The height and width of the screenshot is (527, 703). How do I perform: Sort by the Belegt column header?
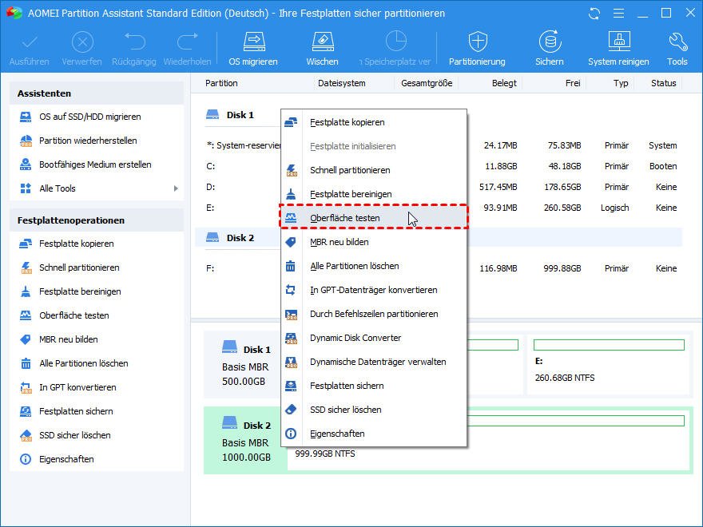(504, 83)
